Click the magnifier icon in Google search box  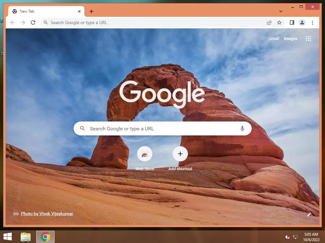click(82, 128)
